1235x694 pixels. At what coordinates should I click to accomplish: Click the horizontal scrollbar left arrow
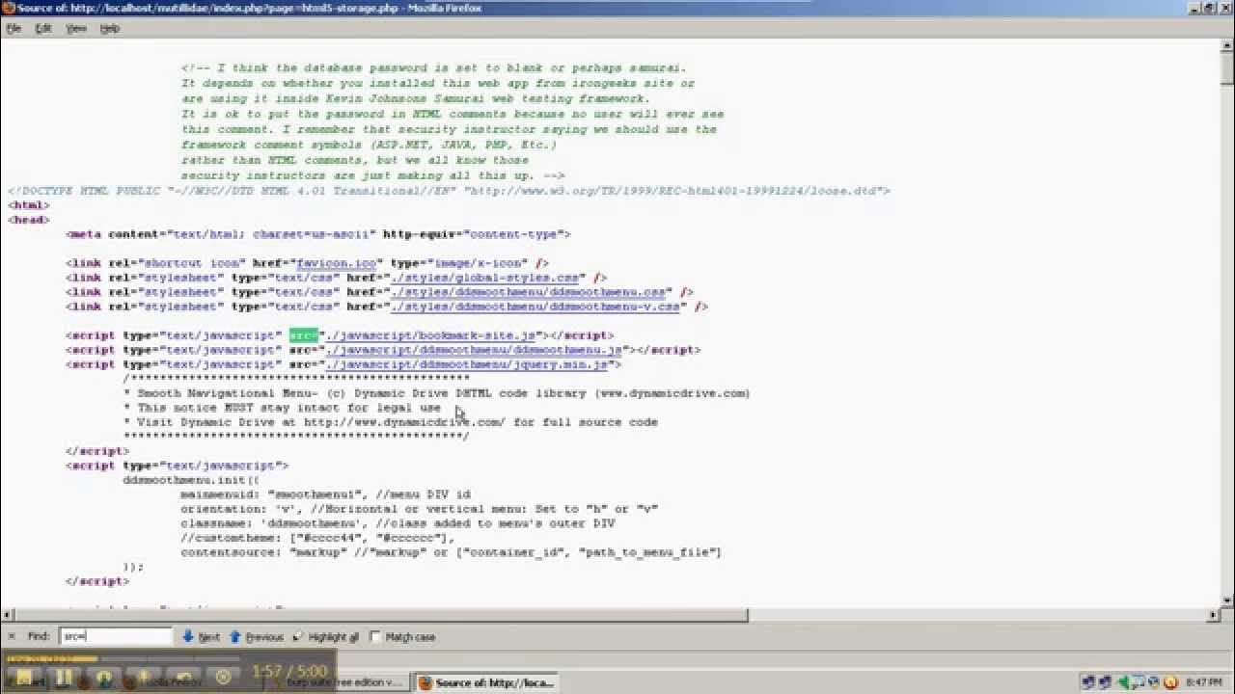pyautogui.click(x=7, y=615)
